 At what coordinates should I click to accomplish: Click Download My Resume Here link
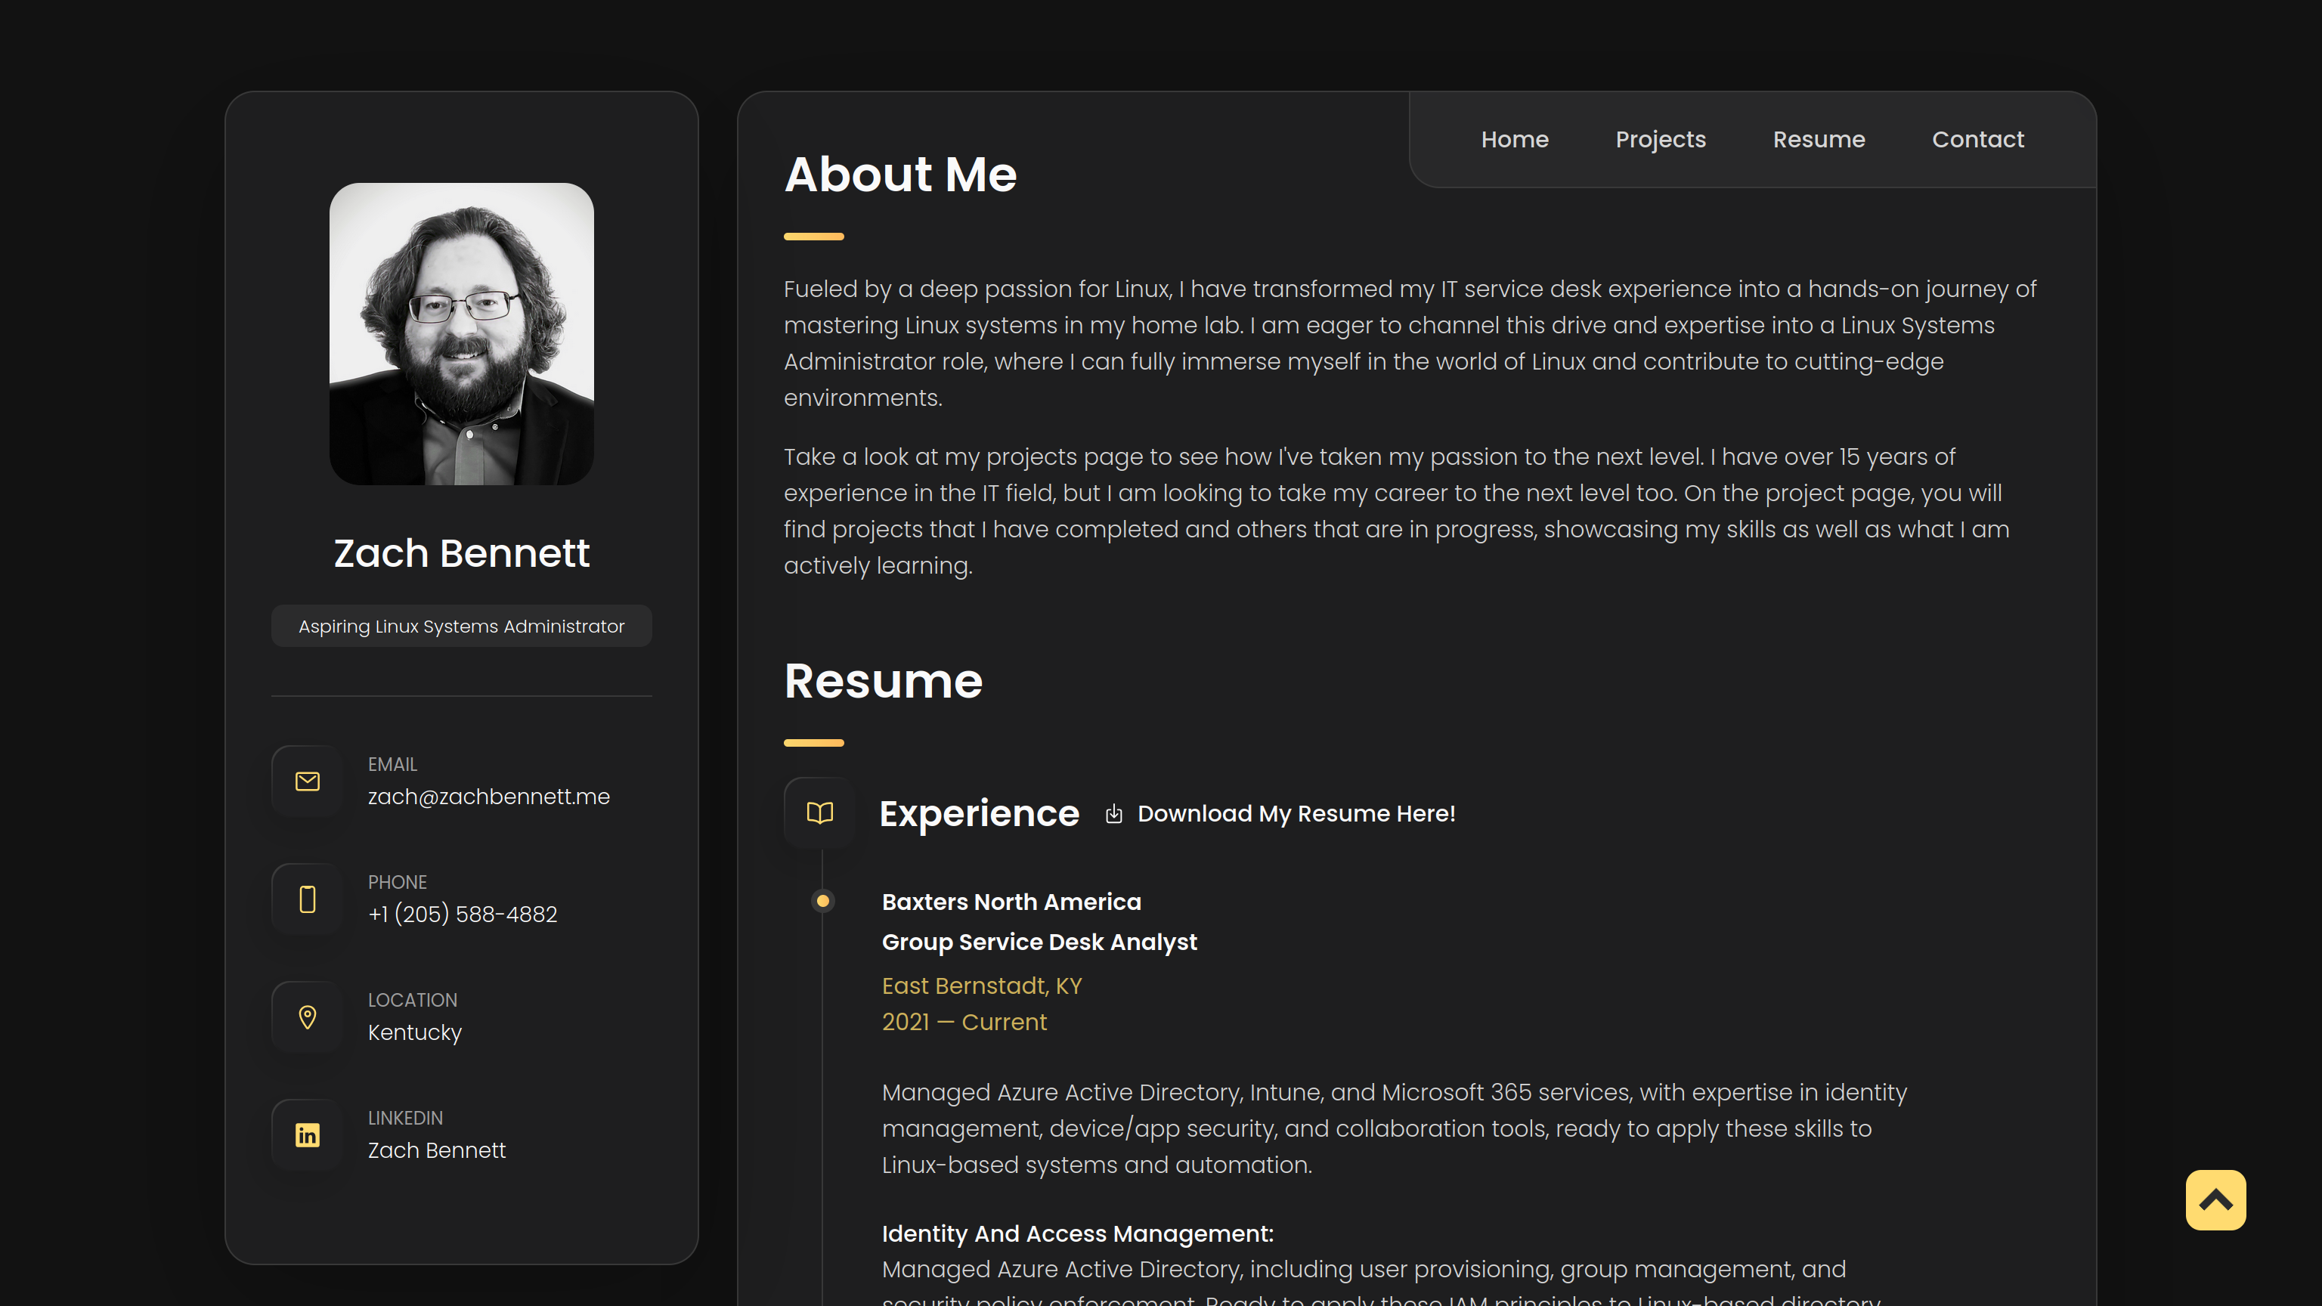coord(1296,814)
